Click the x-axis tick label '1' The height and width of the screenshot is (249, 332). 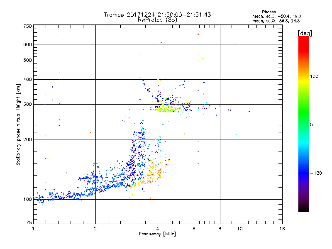33,229
